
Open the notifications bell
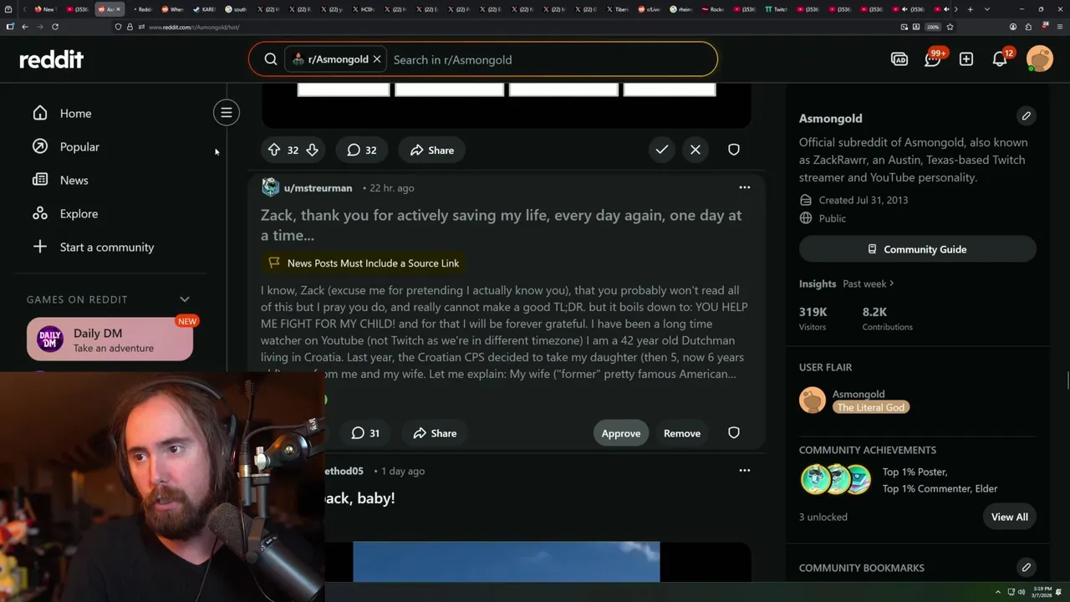click(1000, 59)
